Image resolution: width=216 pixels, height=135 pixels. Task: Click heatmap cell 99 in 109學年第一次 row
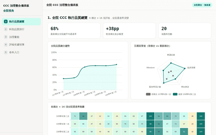click(151, 124)
